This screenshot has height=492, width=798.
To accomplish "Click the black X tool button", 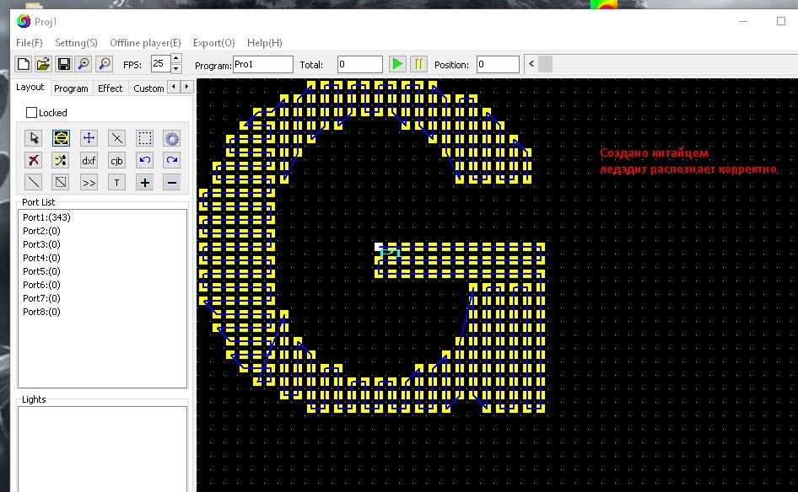I will (x=116, y=138).
